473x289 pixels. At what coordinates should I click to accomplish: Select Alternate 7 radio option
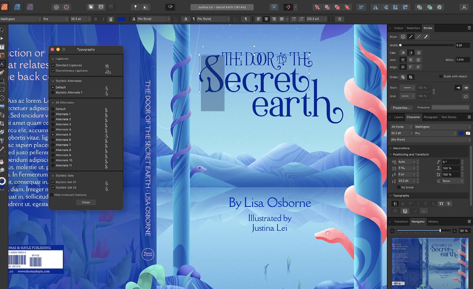tap(53, 145)
